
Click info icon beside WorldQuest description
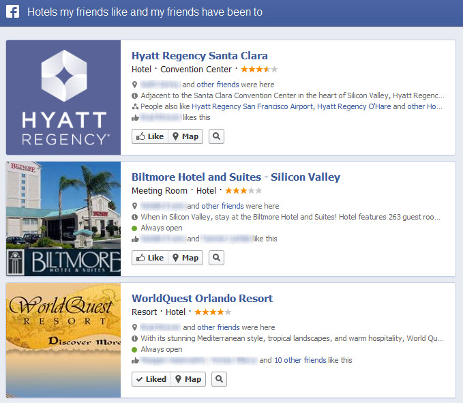click(134, 338)
